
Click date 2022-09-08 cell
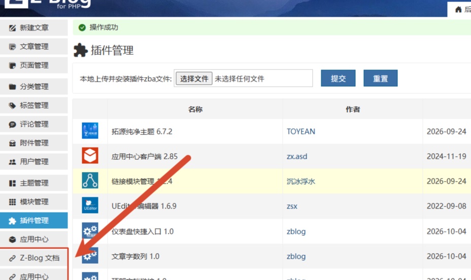(446, 206)
